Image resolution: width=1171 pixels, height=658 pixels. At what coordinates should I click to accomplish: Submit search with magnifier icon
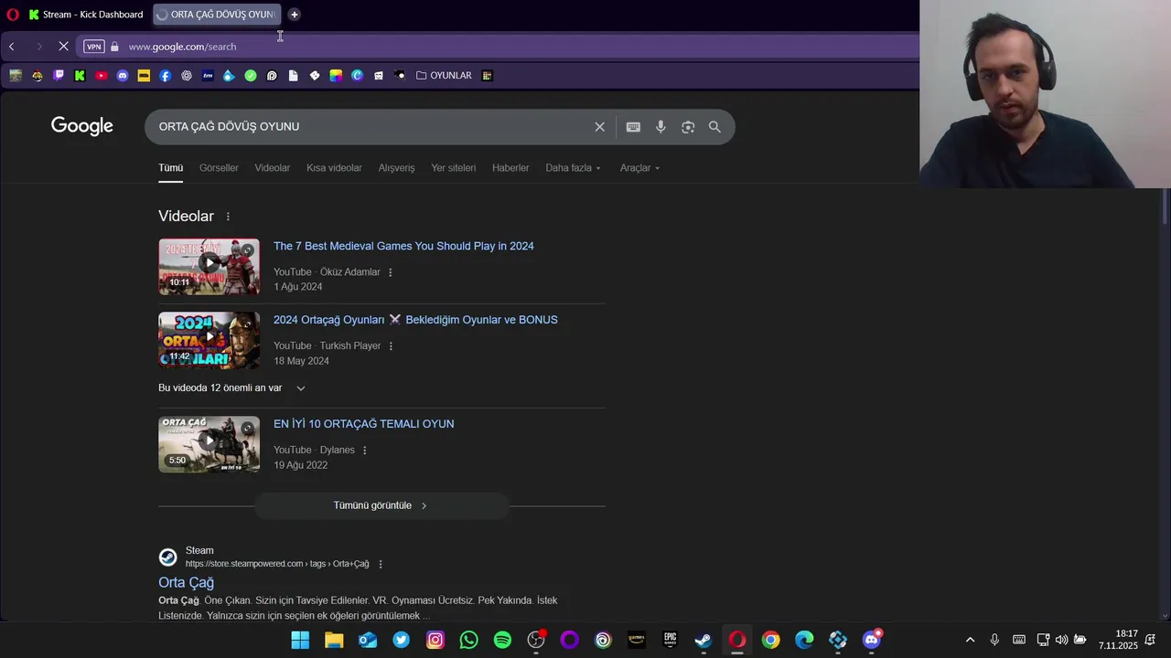tap(714, 127)
